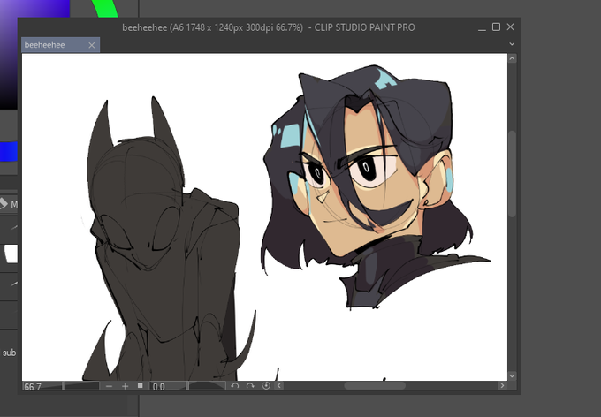
Task: Click the fit-to-screen square icon
Action: pos(141,385)
